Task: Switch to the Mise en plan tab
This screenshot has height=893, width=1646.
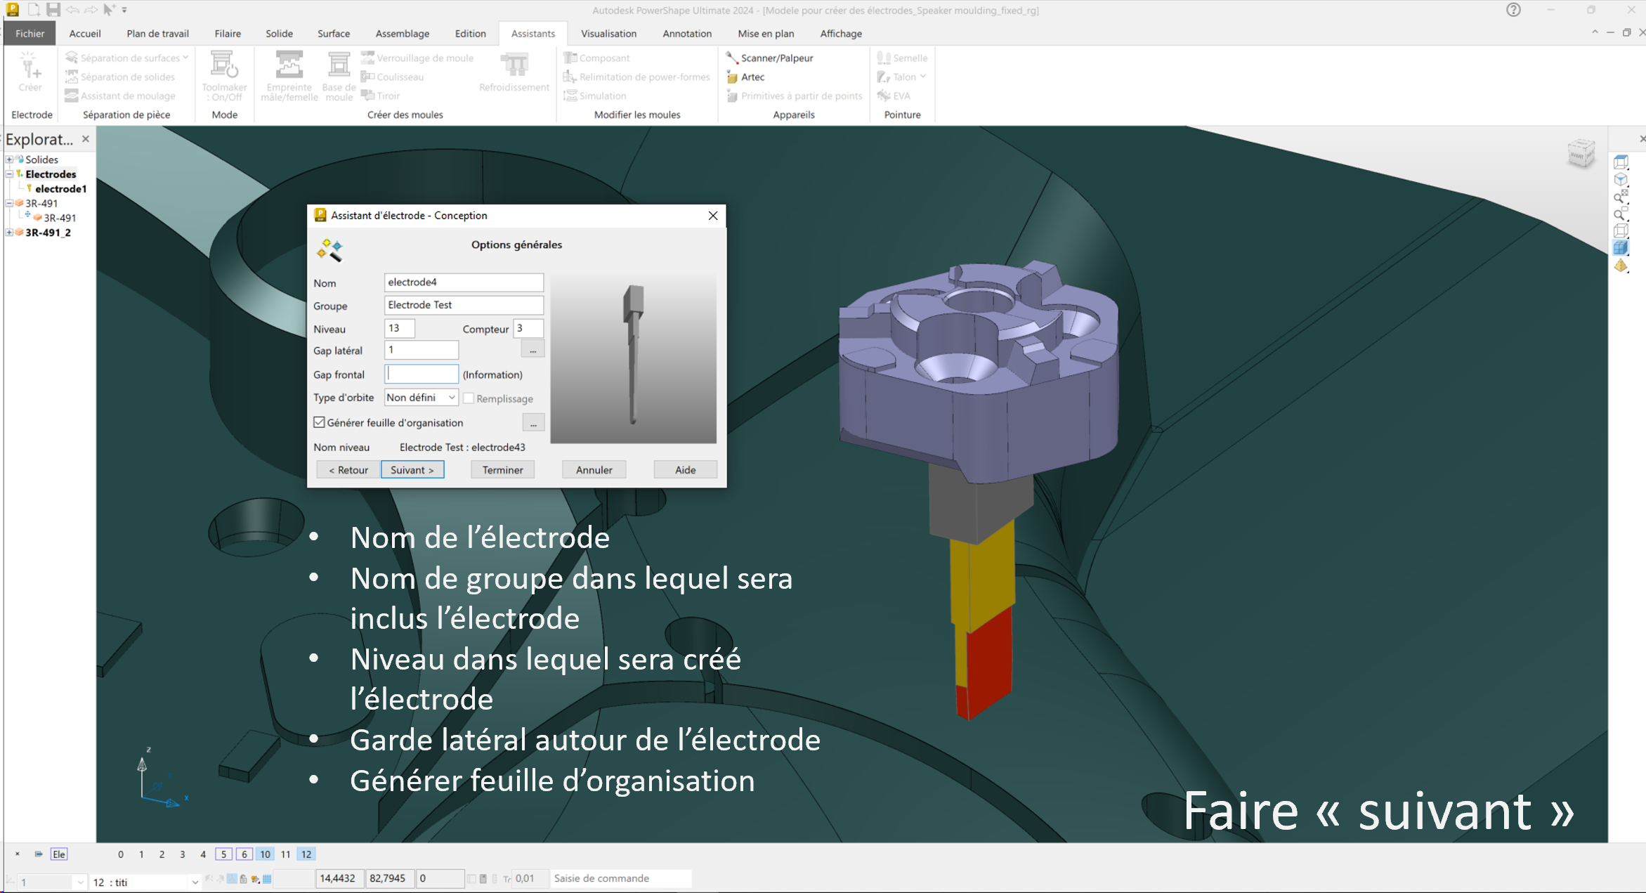Action: (x=766, y=33)
